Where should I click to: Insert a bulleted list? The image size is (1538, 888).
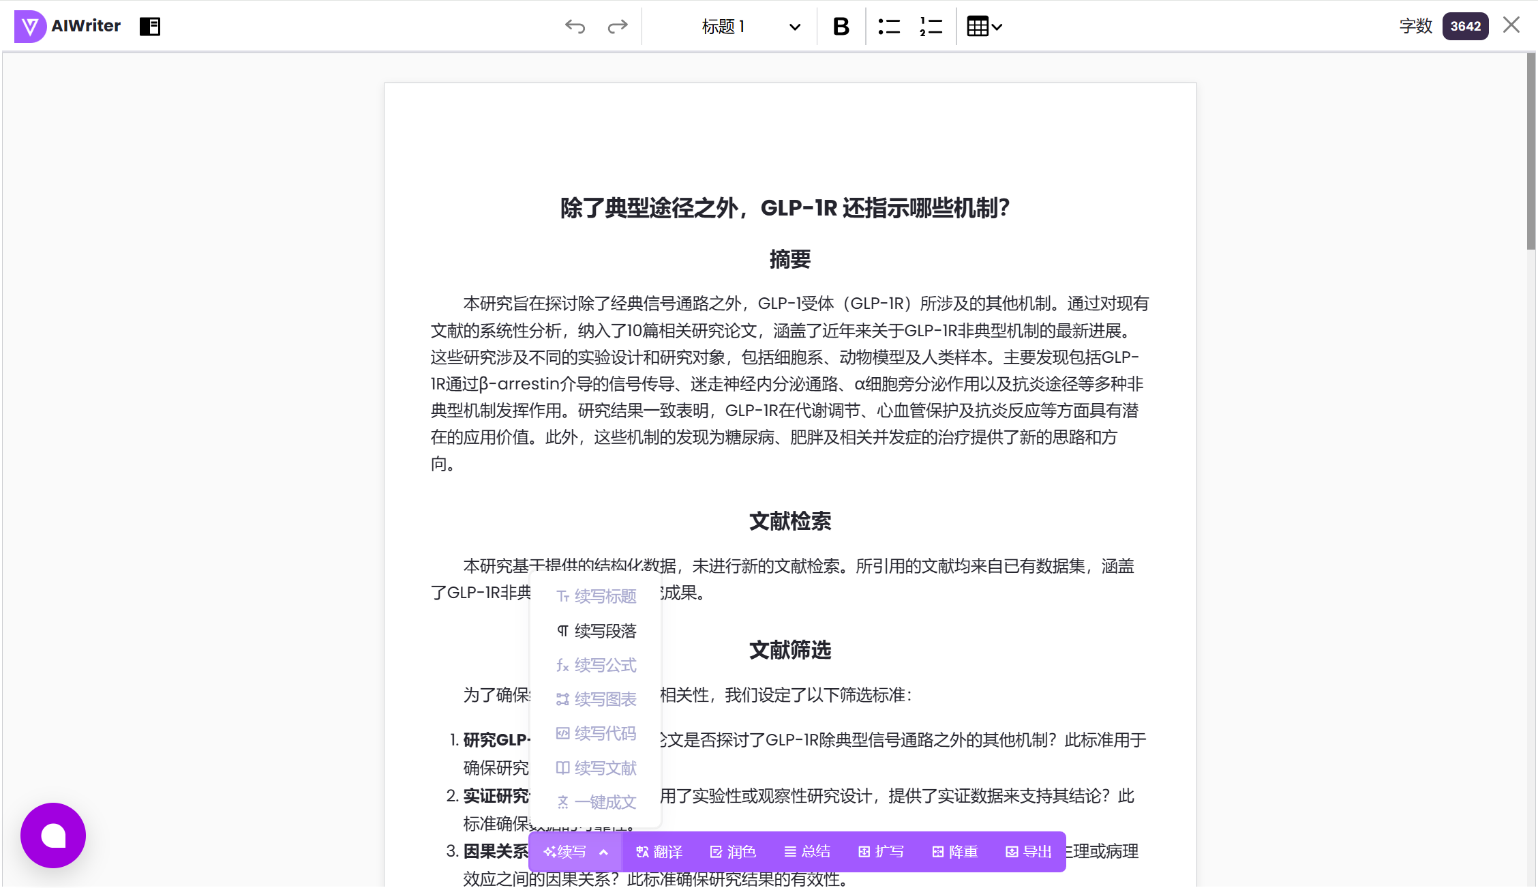[x=888, y=27]
